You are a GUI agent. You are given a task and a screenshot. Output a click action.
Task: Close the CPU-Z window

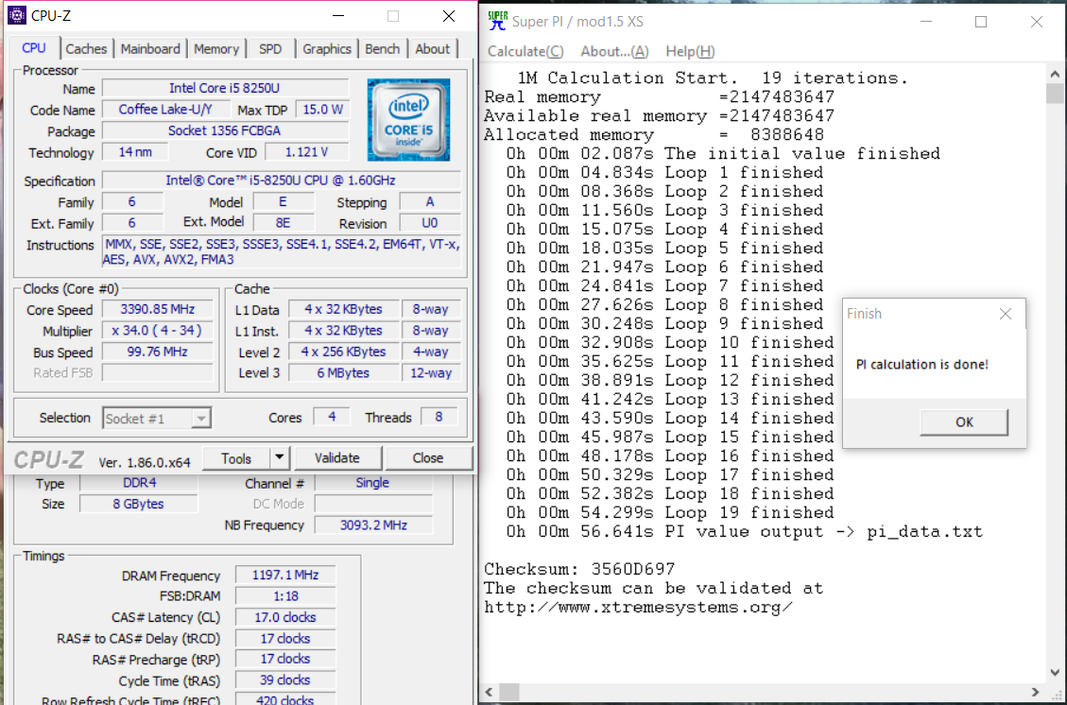coord(448,16)
